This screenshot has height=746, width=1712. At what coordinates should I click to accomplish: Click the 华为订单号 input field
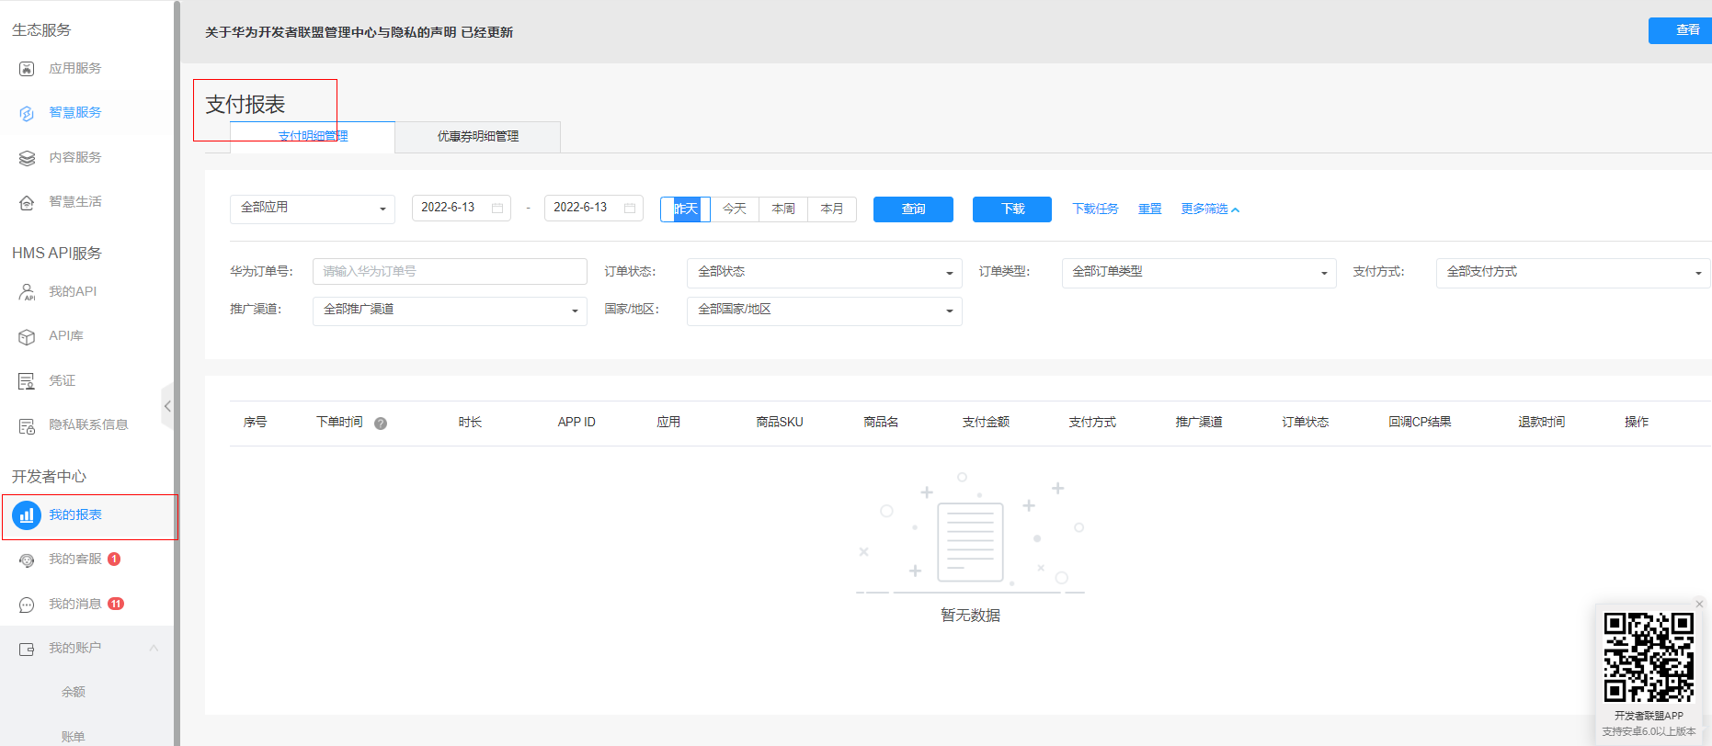tap(450, 272)
